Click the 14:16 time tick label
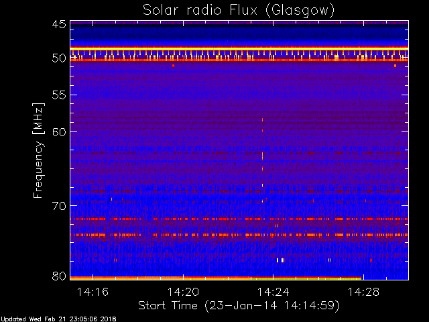This screenshot has height=322, width=429. pos(93,292)
